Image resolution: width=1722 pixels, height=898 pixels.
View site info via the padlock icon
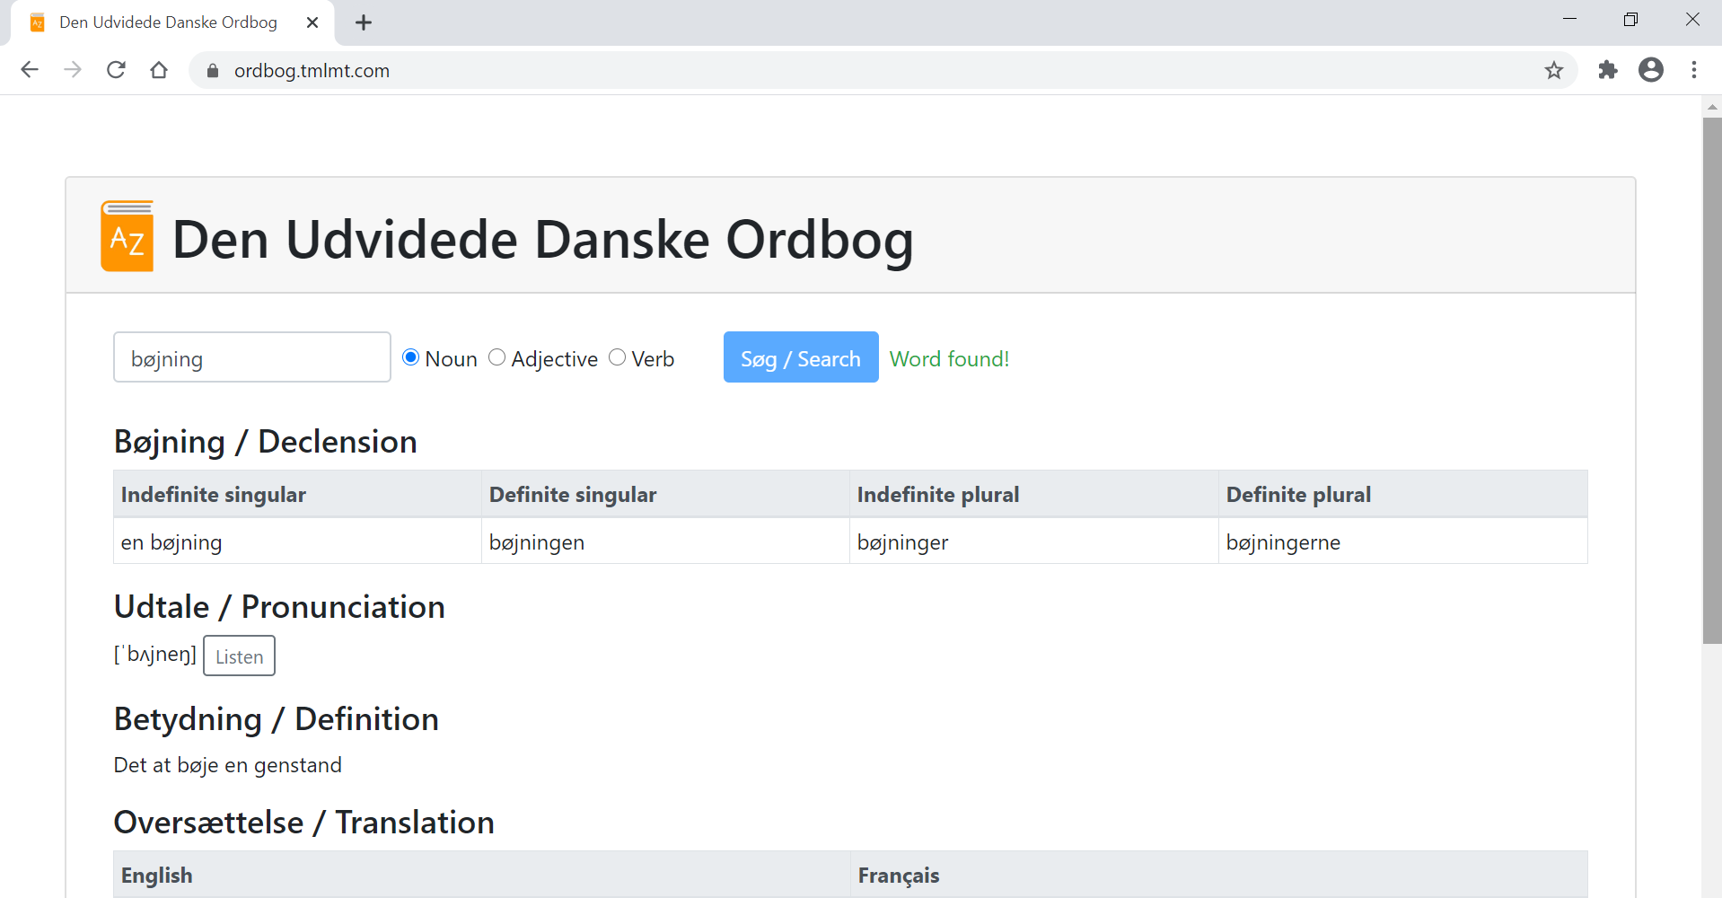(x=213, y=71)
